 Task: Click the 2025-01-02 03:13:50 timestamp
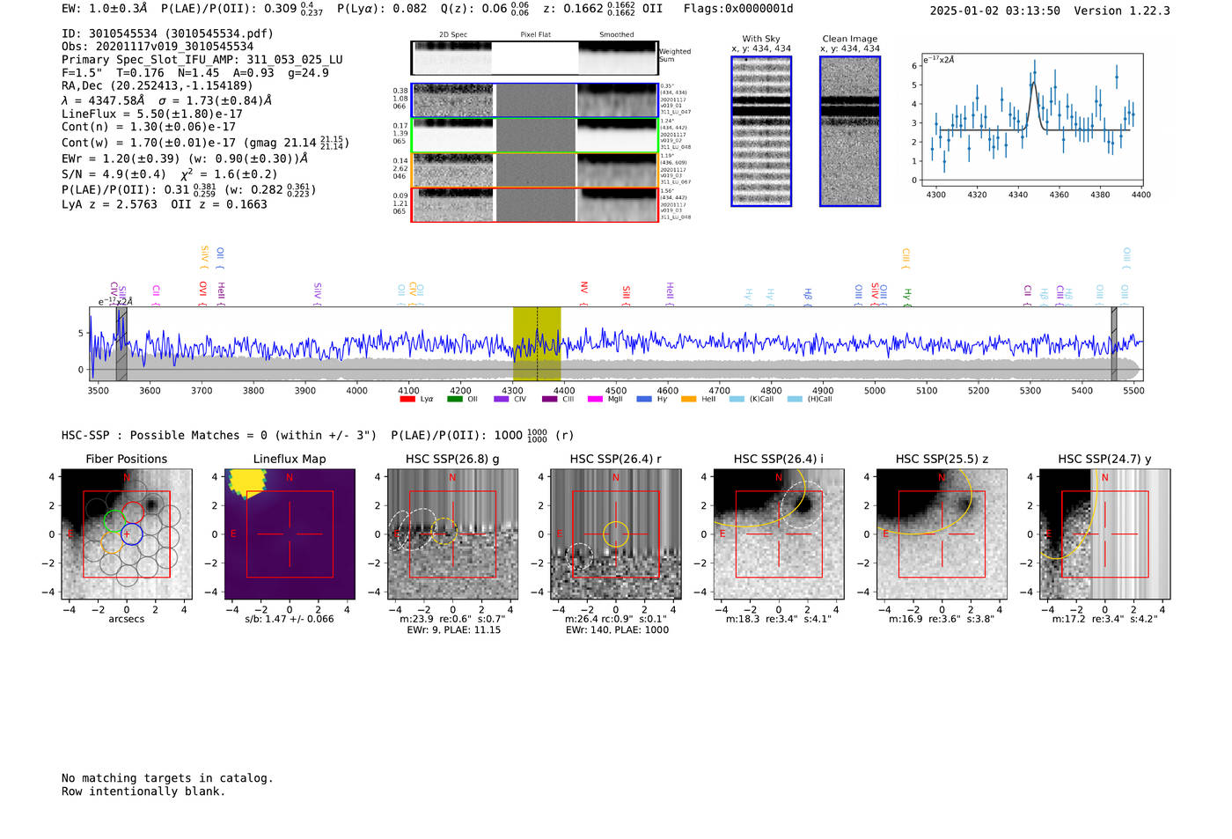coord(995,11)
